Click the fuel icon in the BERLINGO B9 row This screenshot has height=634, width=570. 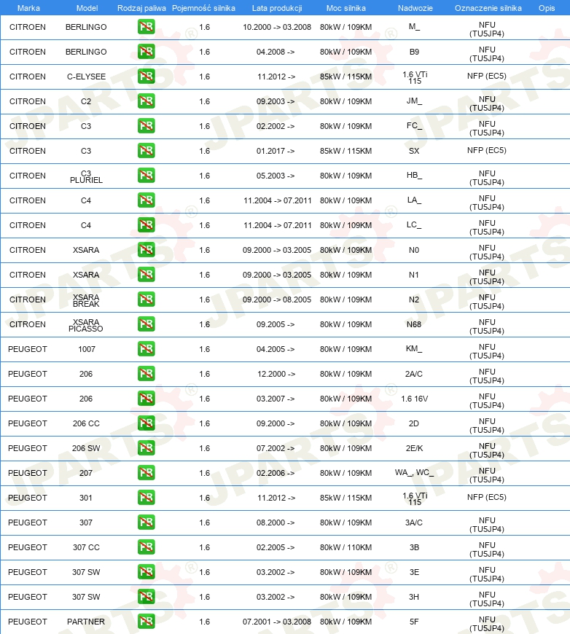click(x=146, y=52)
